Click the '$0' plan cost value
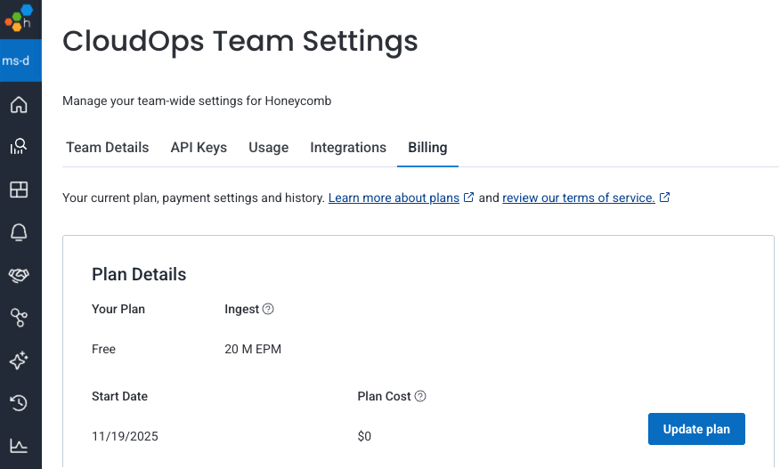The height and width of the screenshot is (469, 780). (364, 437)
